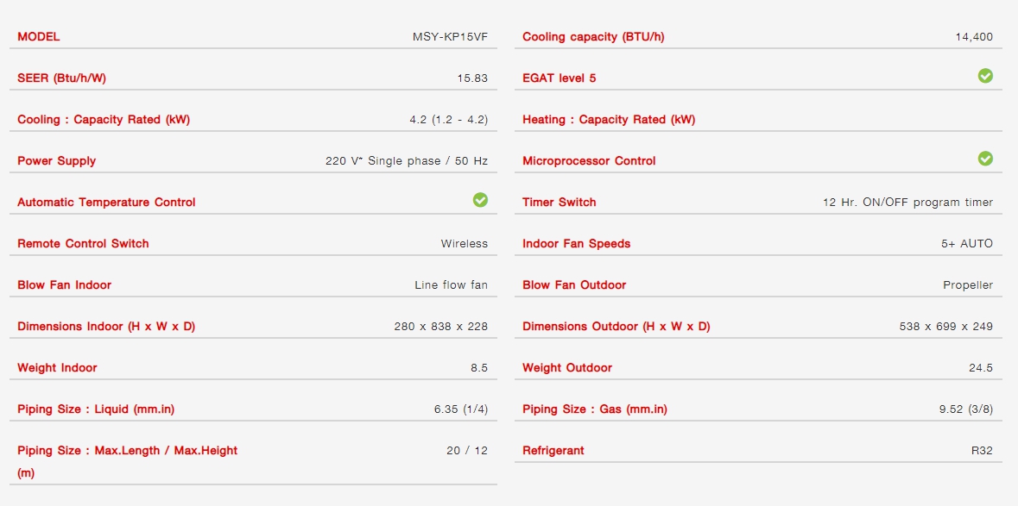Viewport: 1018px width, 506px height.
Task: Select the SEER (Btu/h/W) label
Action: click(61, 78)
